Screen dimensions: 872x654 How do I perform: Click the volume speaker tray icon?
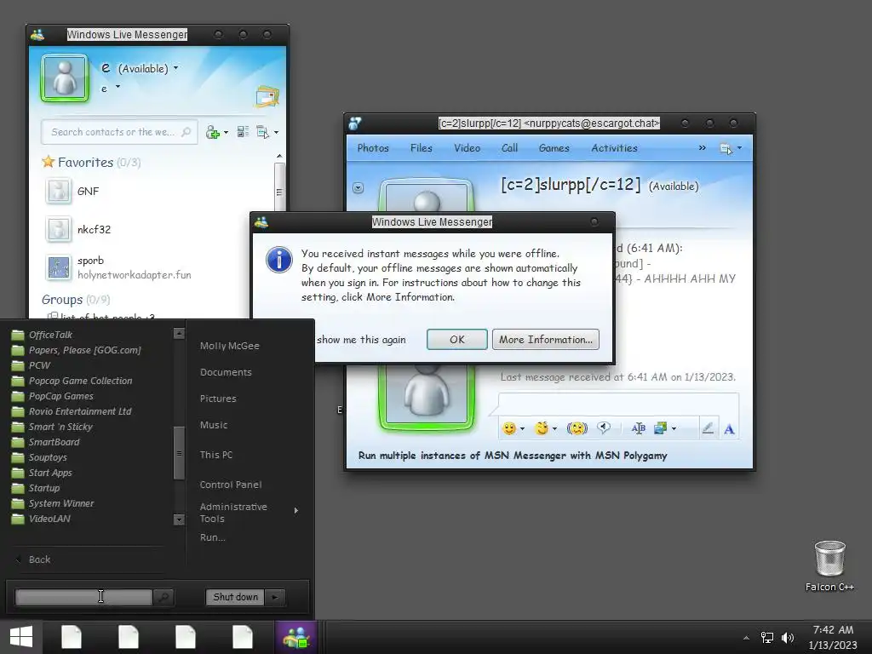point(788,638)
